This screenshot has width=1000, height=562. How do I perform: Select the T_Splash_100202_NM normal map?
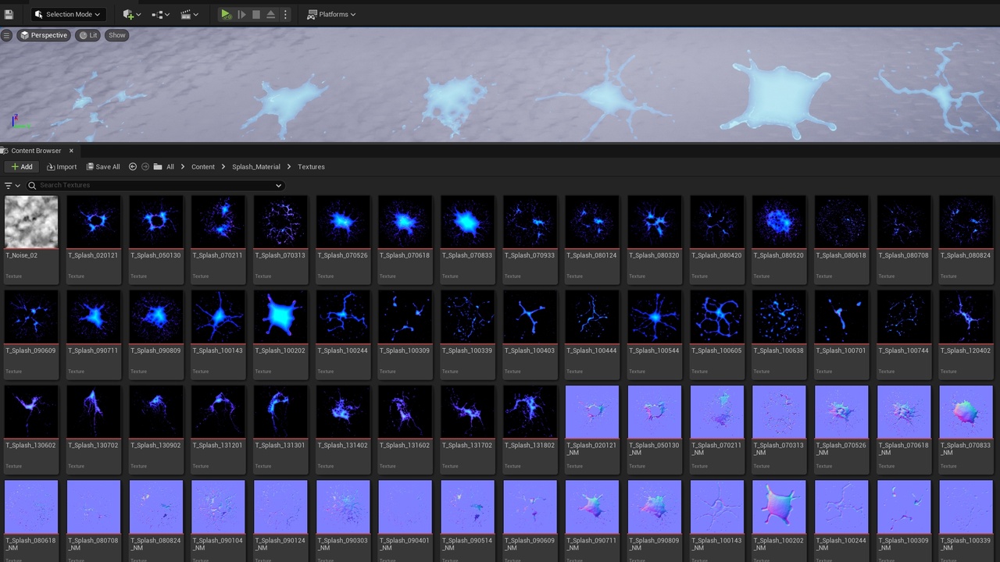pos(779,507)
